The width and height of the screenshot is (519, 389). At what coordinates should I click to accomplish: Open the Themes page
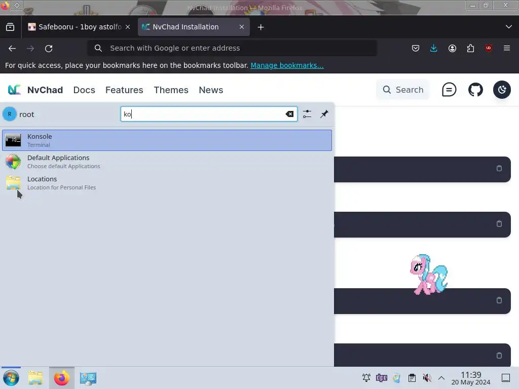tap(171, 90)
